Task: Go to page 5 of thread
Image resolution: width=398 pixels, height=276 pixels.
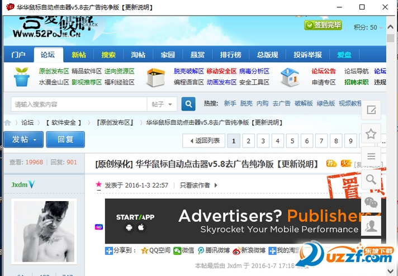Action: 292,141
